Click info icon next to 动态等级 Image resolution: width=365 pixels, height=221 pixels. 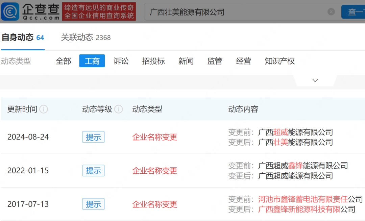point(118,109)
